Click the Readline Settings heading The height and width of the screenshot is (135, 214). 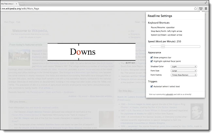(x=160, y=16)
